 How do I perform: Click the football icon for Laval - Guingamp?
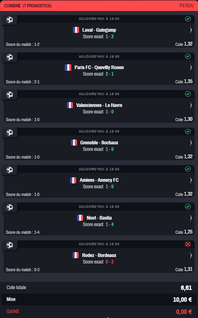[x=9, y=20]
